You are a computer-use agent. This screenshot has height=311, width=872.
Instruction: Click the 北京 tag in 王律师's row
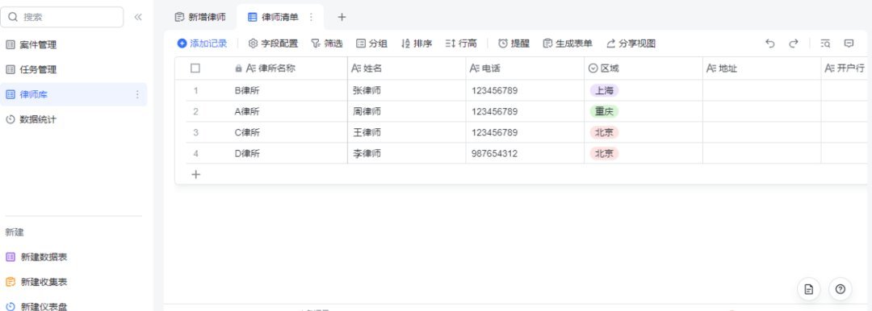pyautogui.click(x=604, y=133)
